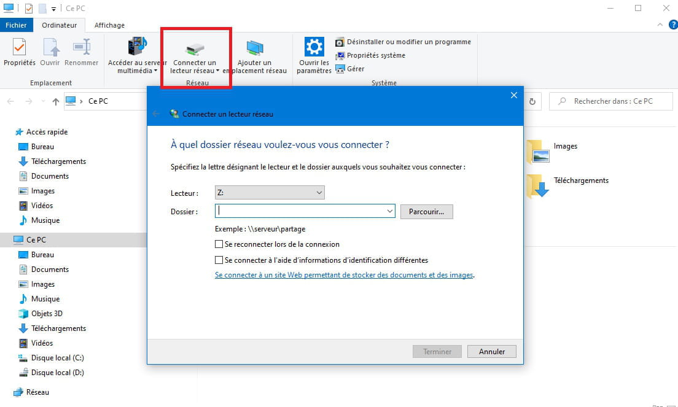Screen dimensions: 678x407
Task: Open Propriétés système
Action: (370, 55)
